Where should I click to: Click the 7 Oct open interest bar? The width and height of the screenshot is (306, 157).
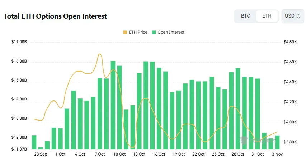coord(100,113)
